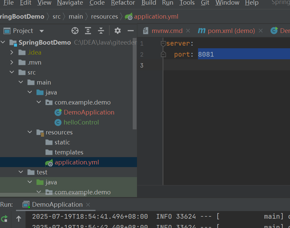This screenshot has height=228, width=290.
Task: Open the Project view dropdown arrow
Action: click(42, 31)
